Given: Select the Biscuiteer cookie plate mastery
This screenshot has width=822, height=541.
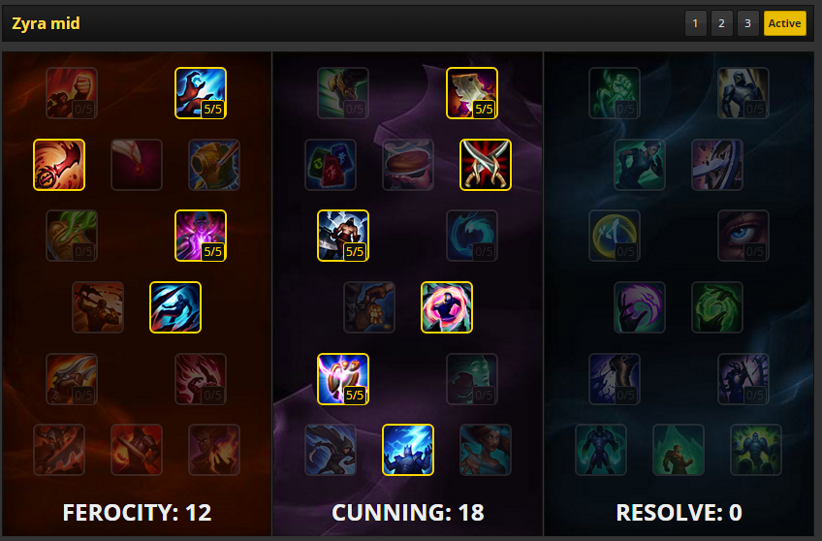Looking at the screenshot, I should coord(408,165).
